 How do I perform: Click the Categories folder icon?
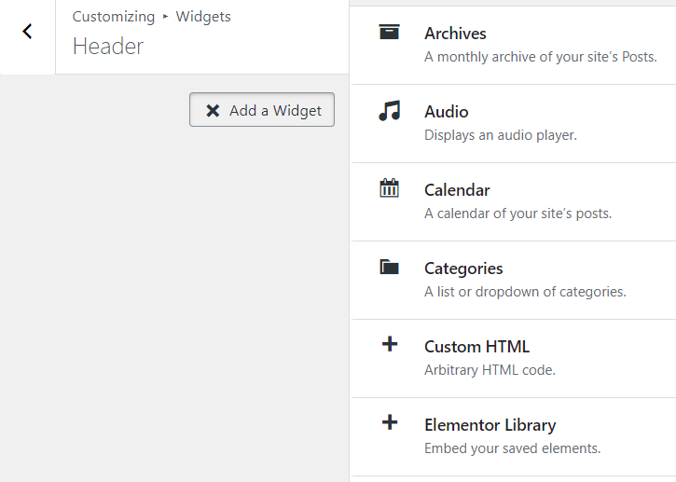point(389,268)
